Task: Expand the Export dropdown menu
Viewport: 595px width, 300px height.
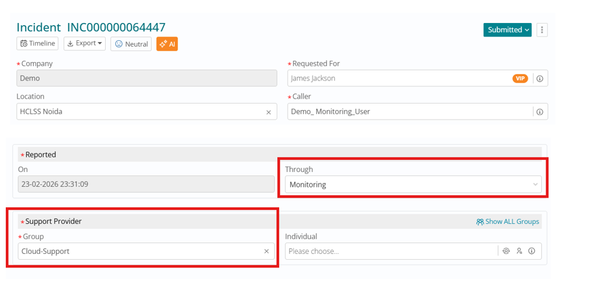Action: (85, 43)
